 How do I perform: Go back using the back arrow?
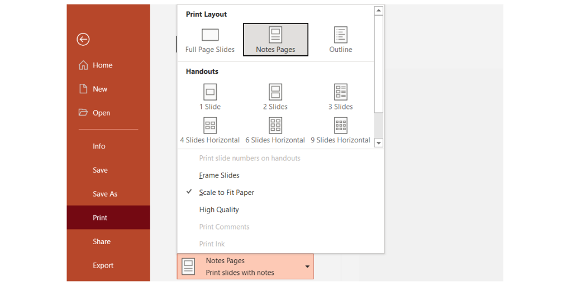pyautogui.click(x=83, y=39)
